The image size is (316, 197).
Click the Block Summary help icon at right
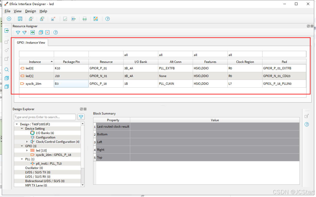307,125
